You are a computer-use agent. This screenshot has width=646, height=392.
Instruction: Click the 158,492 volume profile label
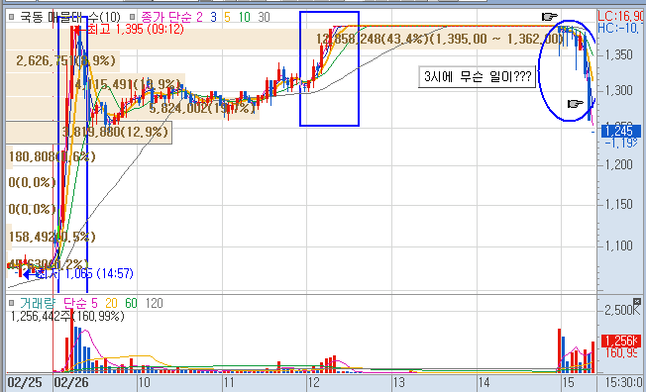coord(52,237)
